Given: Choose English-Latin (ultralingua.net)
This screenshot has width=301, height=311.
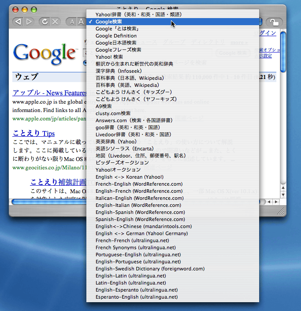Looking at the screenshot, I should 173,276.
